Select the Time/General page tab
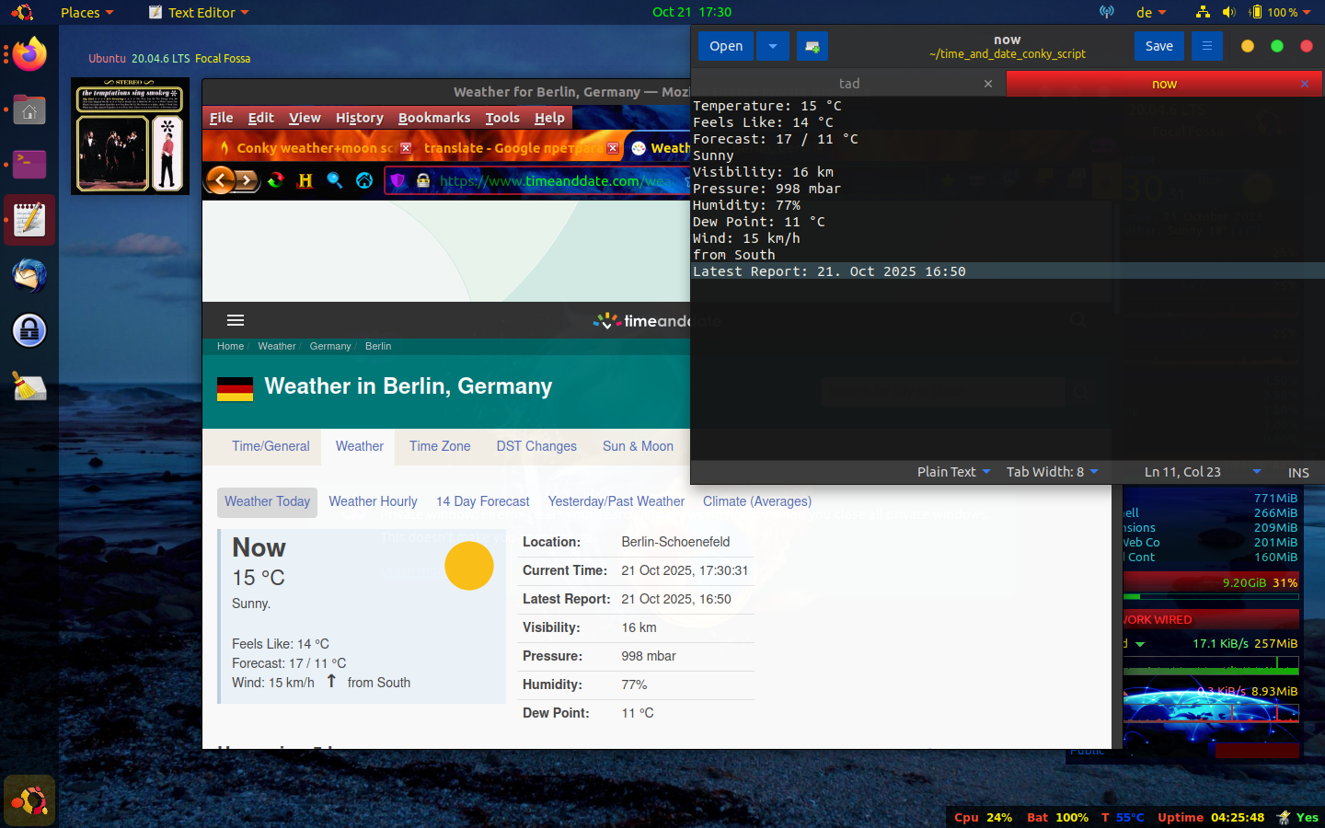The height and width of the screenshot is (828, 1325). tap(271, 446)
